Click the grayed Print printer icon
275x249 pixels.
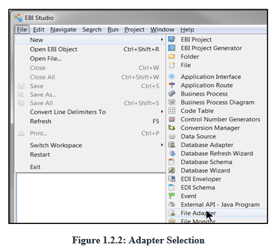21,133
